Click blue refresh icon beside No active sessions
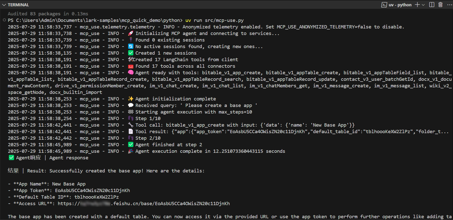The height and width of the screenshot is (220, 453). coord(131,46)
